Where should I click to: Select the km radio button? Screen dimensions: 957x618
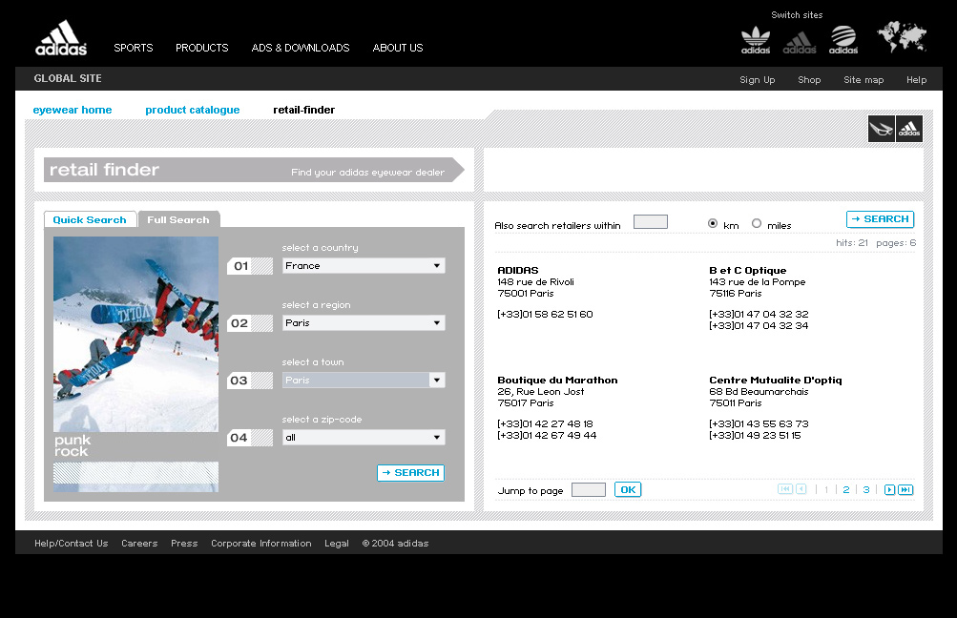pos(713,222)
